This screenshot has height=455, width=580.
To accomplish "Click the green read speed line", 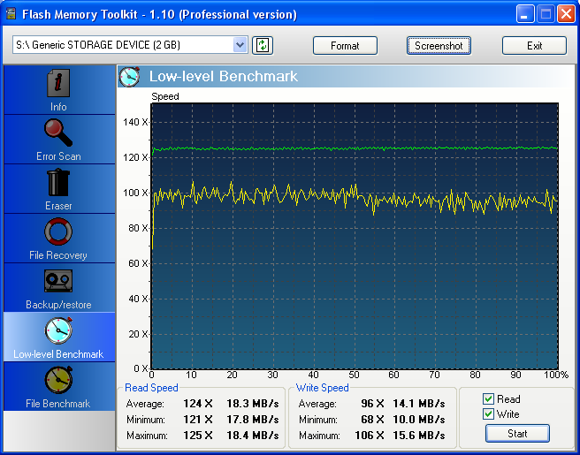I will (354, 148).
